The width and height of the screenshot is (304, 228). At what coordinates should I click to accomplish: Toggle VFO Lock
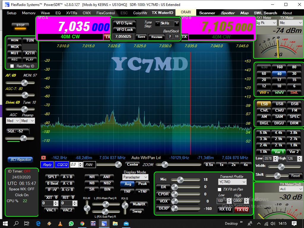point(124,30)
